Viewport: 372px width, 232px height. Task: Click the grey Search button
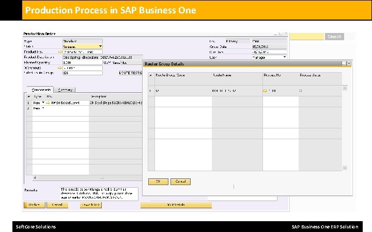(334, 37)
